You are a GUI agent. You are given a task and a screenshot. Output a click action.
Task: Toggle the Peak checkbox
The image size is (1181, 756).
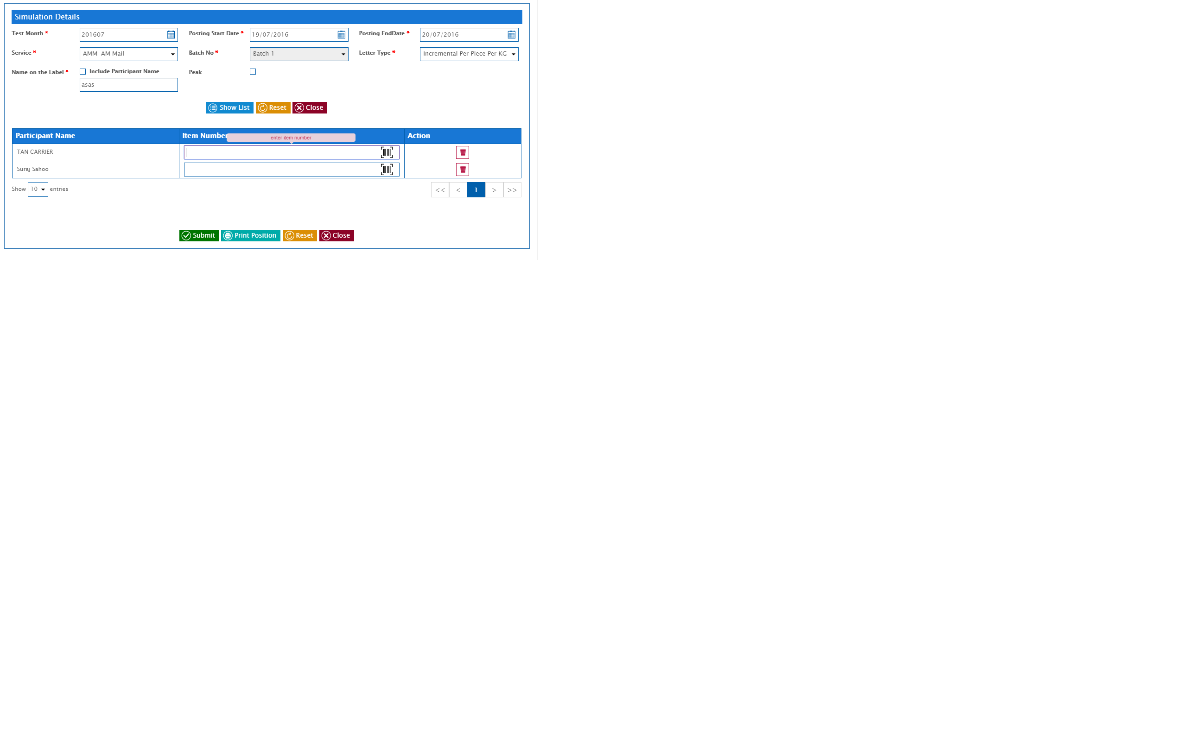click(253, 72)
